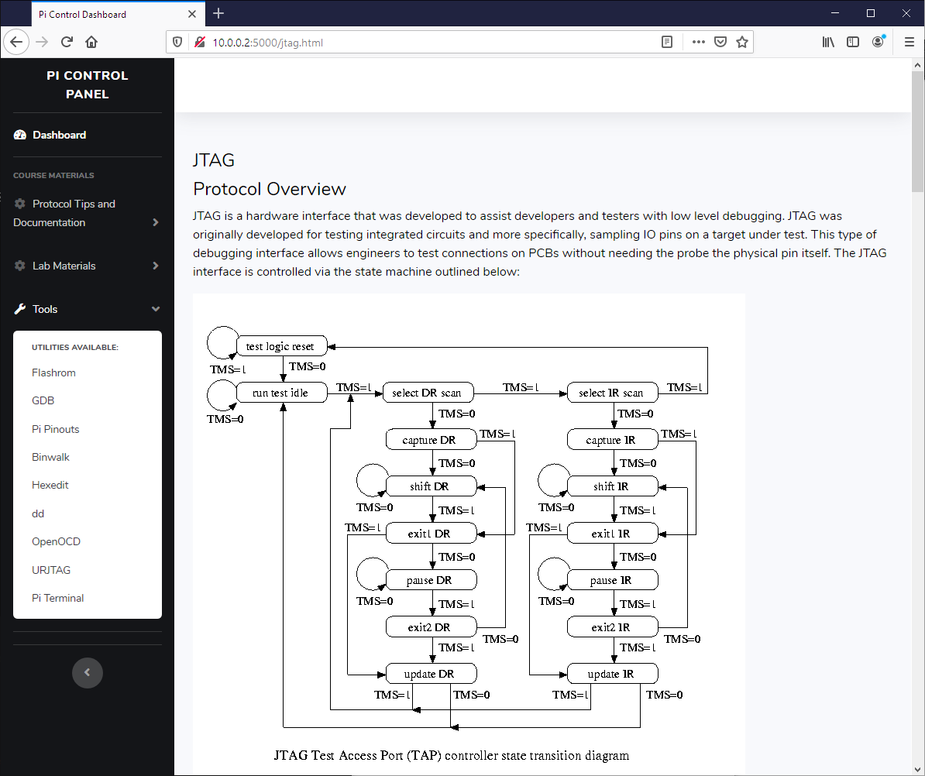Open the OpenOCD tool link
The width and height of the screenshot is (925, 776).
pyautogui.click(x=56, y=541)
